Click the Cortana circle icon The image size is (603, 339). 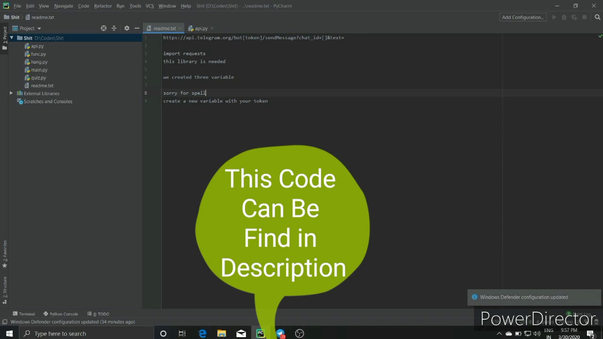click(163, 333)
